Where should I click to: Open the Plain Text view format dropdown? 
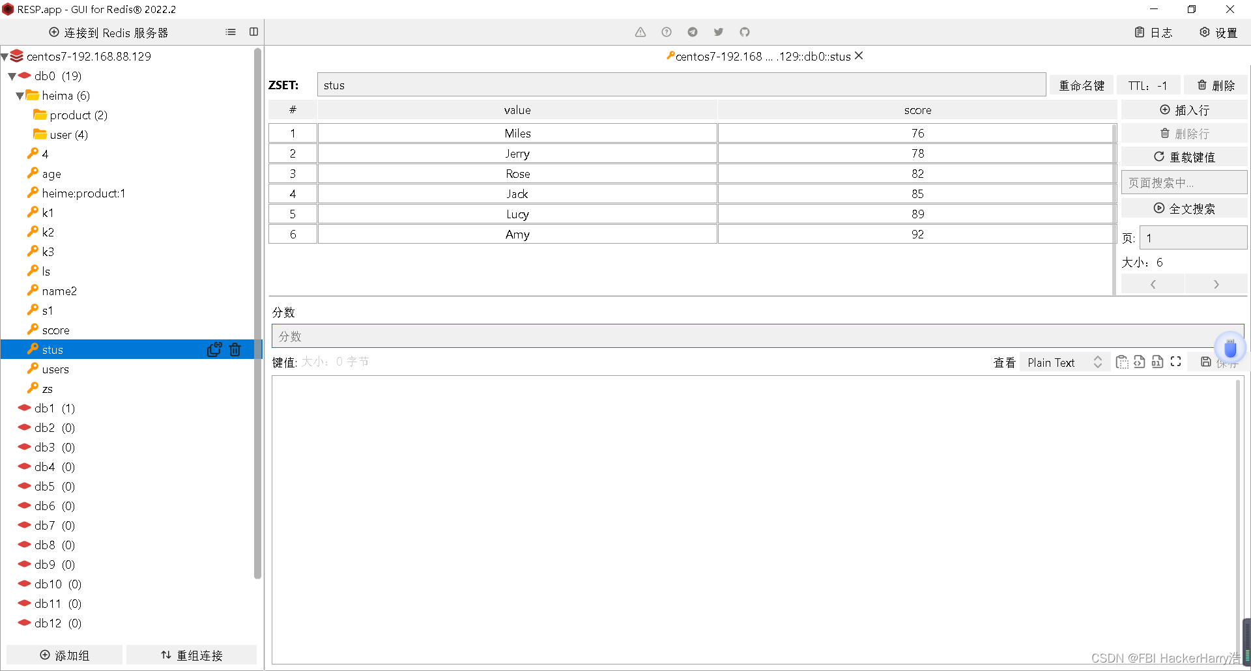(1065, 362)
